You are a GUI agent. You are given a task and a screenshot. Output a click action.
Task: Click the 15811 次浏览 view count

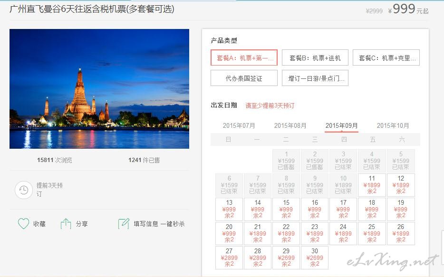pyautogui.click(x=54, y=160)
